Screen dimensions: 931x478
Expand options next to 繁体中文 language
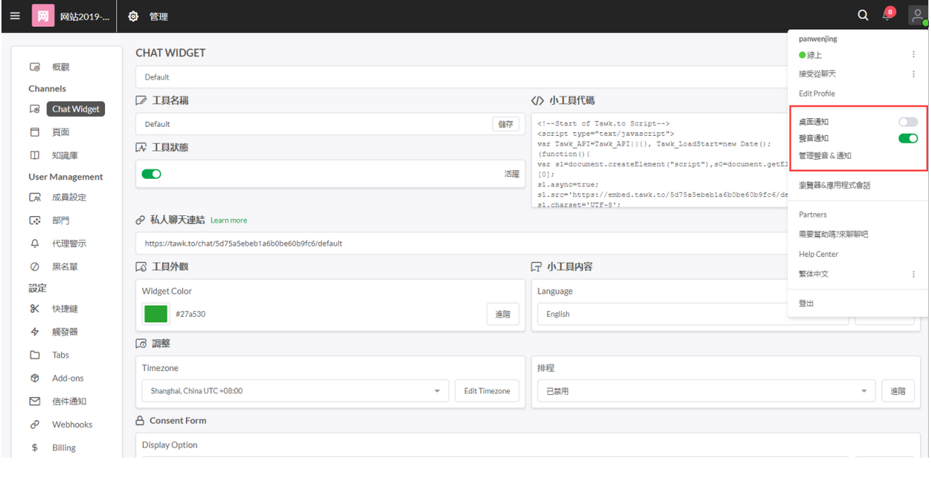tap(913, 274)
